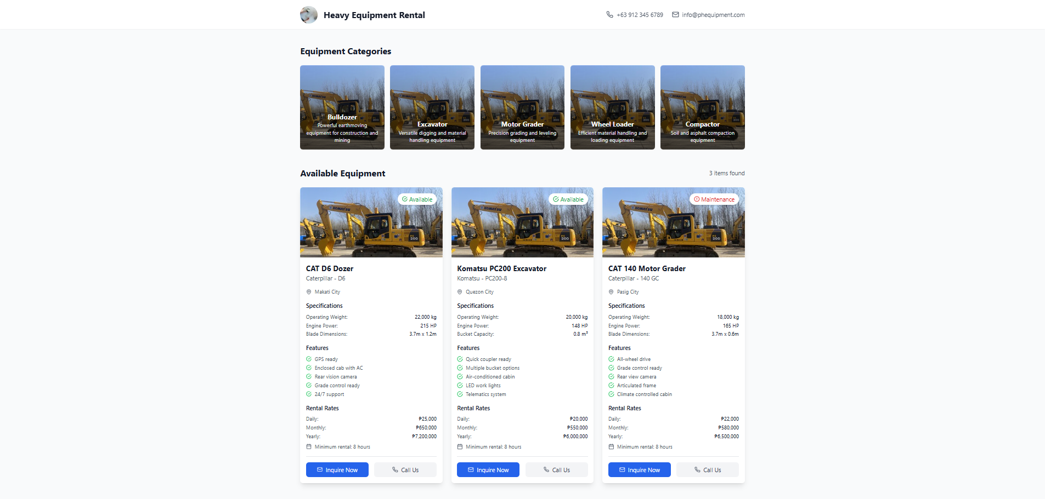Viewport: 1045px width, 499px height.
Task: Select the Excavator category
Action: tap(432, 107)
